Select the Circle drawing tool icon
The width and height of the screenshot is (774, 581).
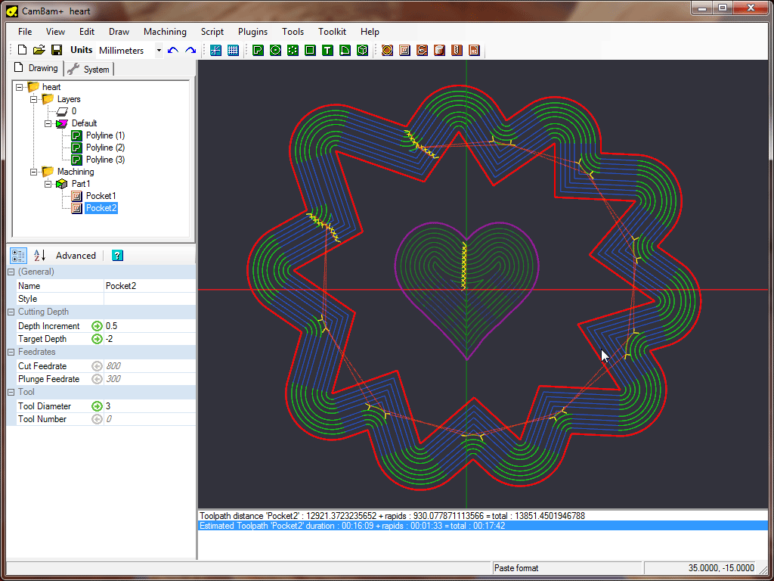pos(275,51)
